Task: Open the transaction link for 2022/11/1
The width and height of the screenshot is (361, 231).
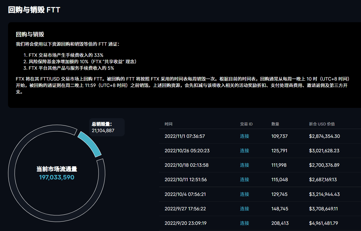Action: 244,136
